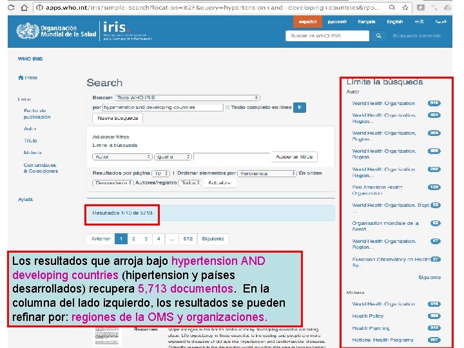
Task: Switch language to Arabic
Action: tap(441, 22)
